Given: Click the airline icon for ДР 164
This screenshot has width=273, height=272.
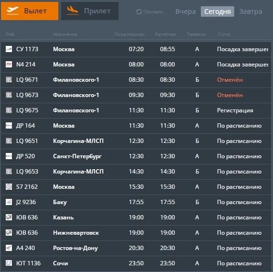Looking at the screenshot, I should pyautogui.click(x=9, y=125).
